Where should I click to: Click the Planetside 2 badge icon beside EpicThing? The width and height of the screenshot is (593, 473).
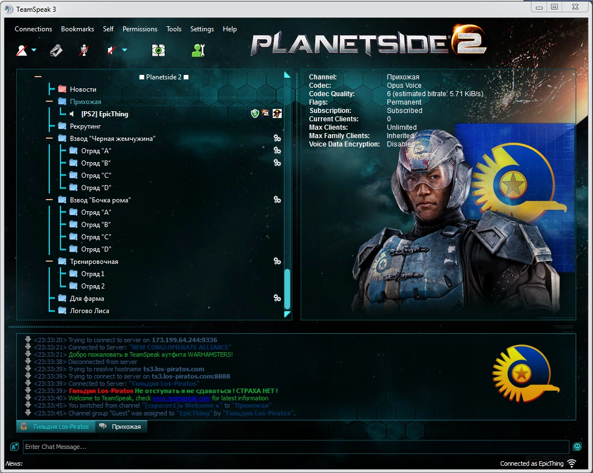click(x=266, y=113)
